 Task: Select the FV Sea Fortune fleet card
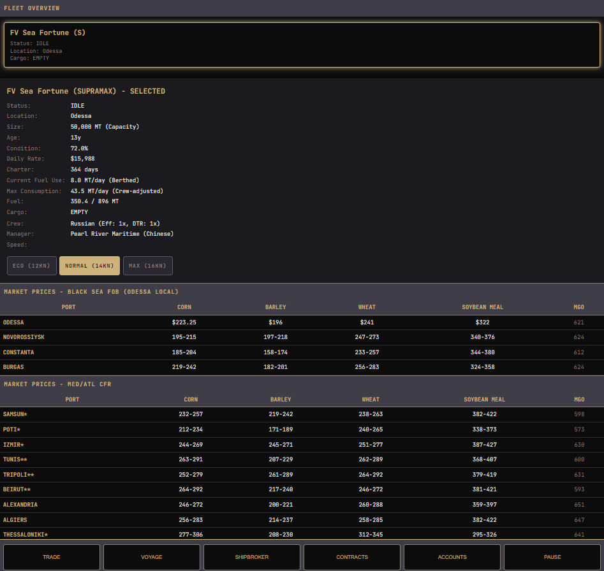[x=302, y=45]
